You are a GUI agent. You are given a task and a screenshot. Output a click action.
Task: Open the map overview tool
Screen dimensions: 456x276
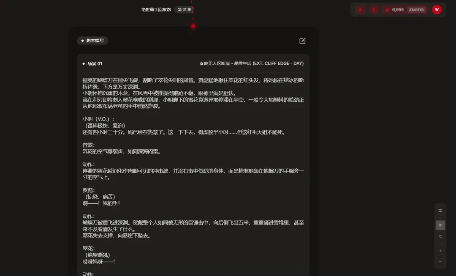tap(440, 210)
